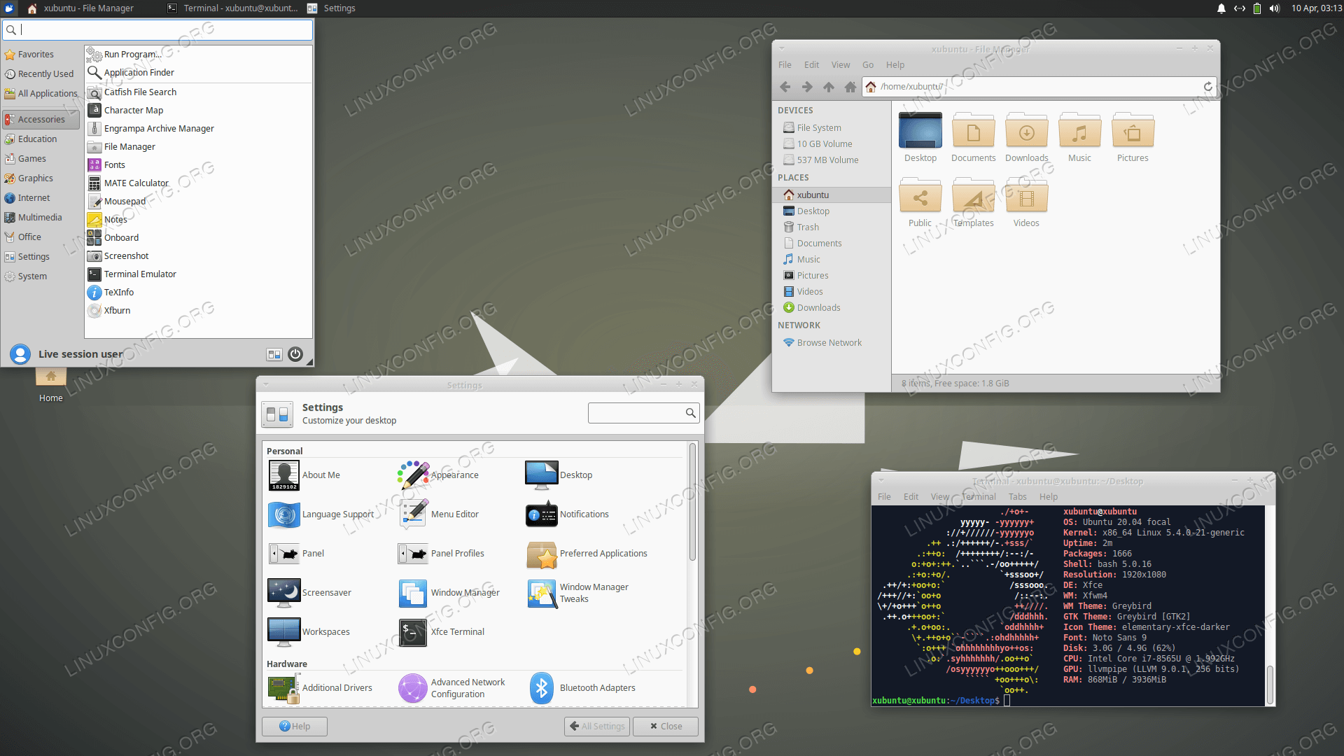Screen dimensions: 1344x756
Task: Open the Public folder icon
Action: tap(920, 195)
